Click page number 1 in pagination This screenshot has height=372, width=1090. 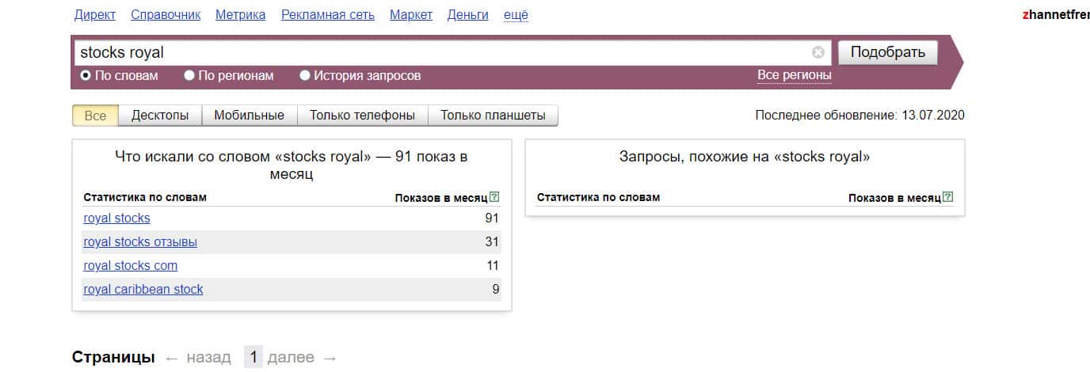point(253,358)
